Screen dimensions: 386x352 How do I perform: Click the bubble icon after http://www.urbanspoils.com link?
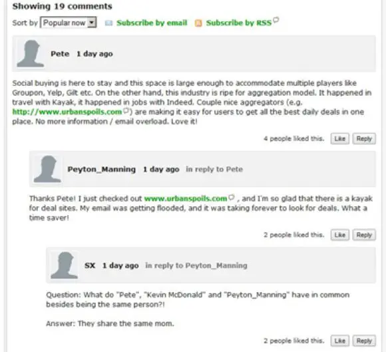tap(126, 110)
